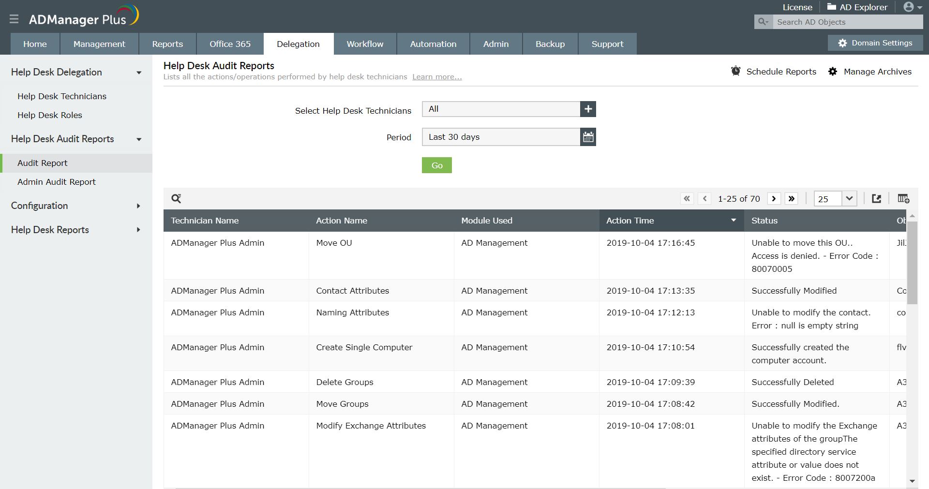
Task: Click the Naming Attributes action cell
Action: [381, 319]
